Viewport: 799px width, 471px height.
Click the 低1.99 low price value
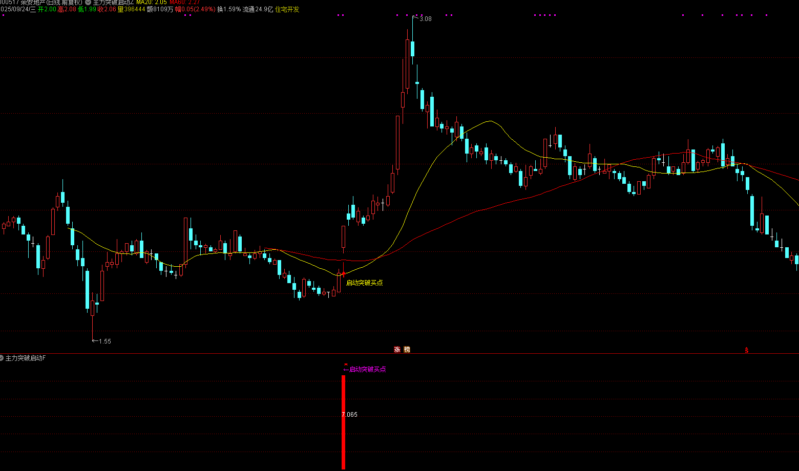pyautogui.click(x=87, y=9)
